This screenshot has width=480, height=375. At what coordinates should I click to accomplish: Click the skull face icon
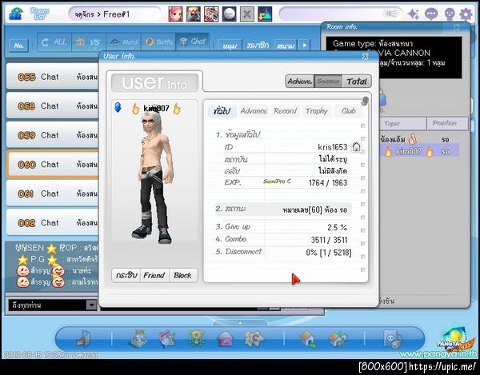tap(449, 14)
